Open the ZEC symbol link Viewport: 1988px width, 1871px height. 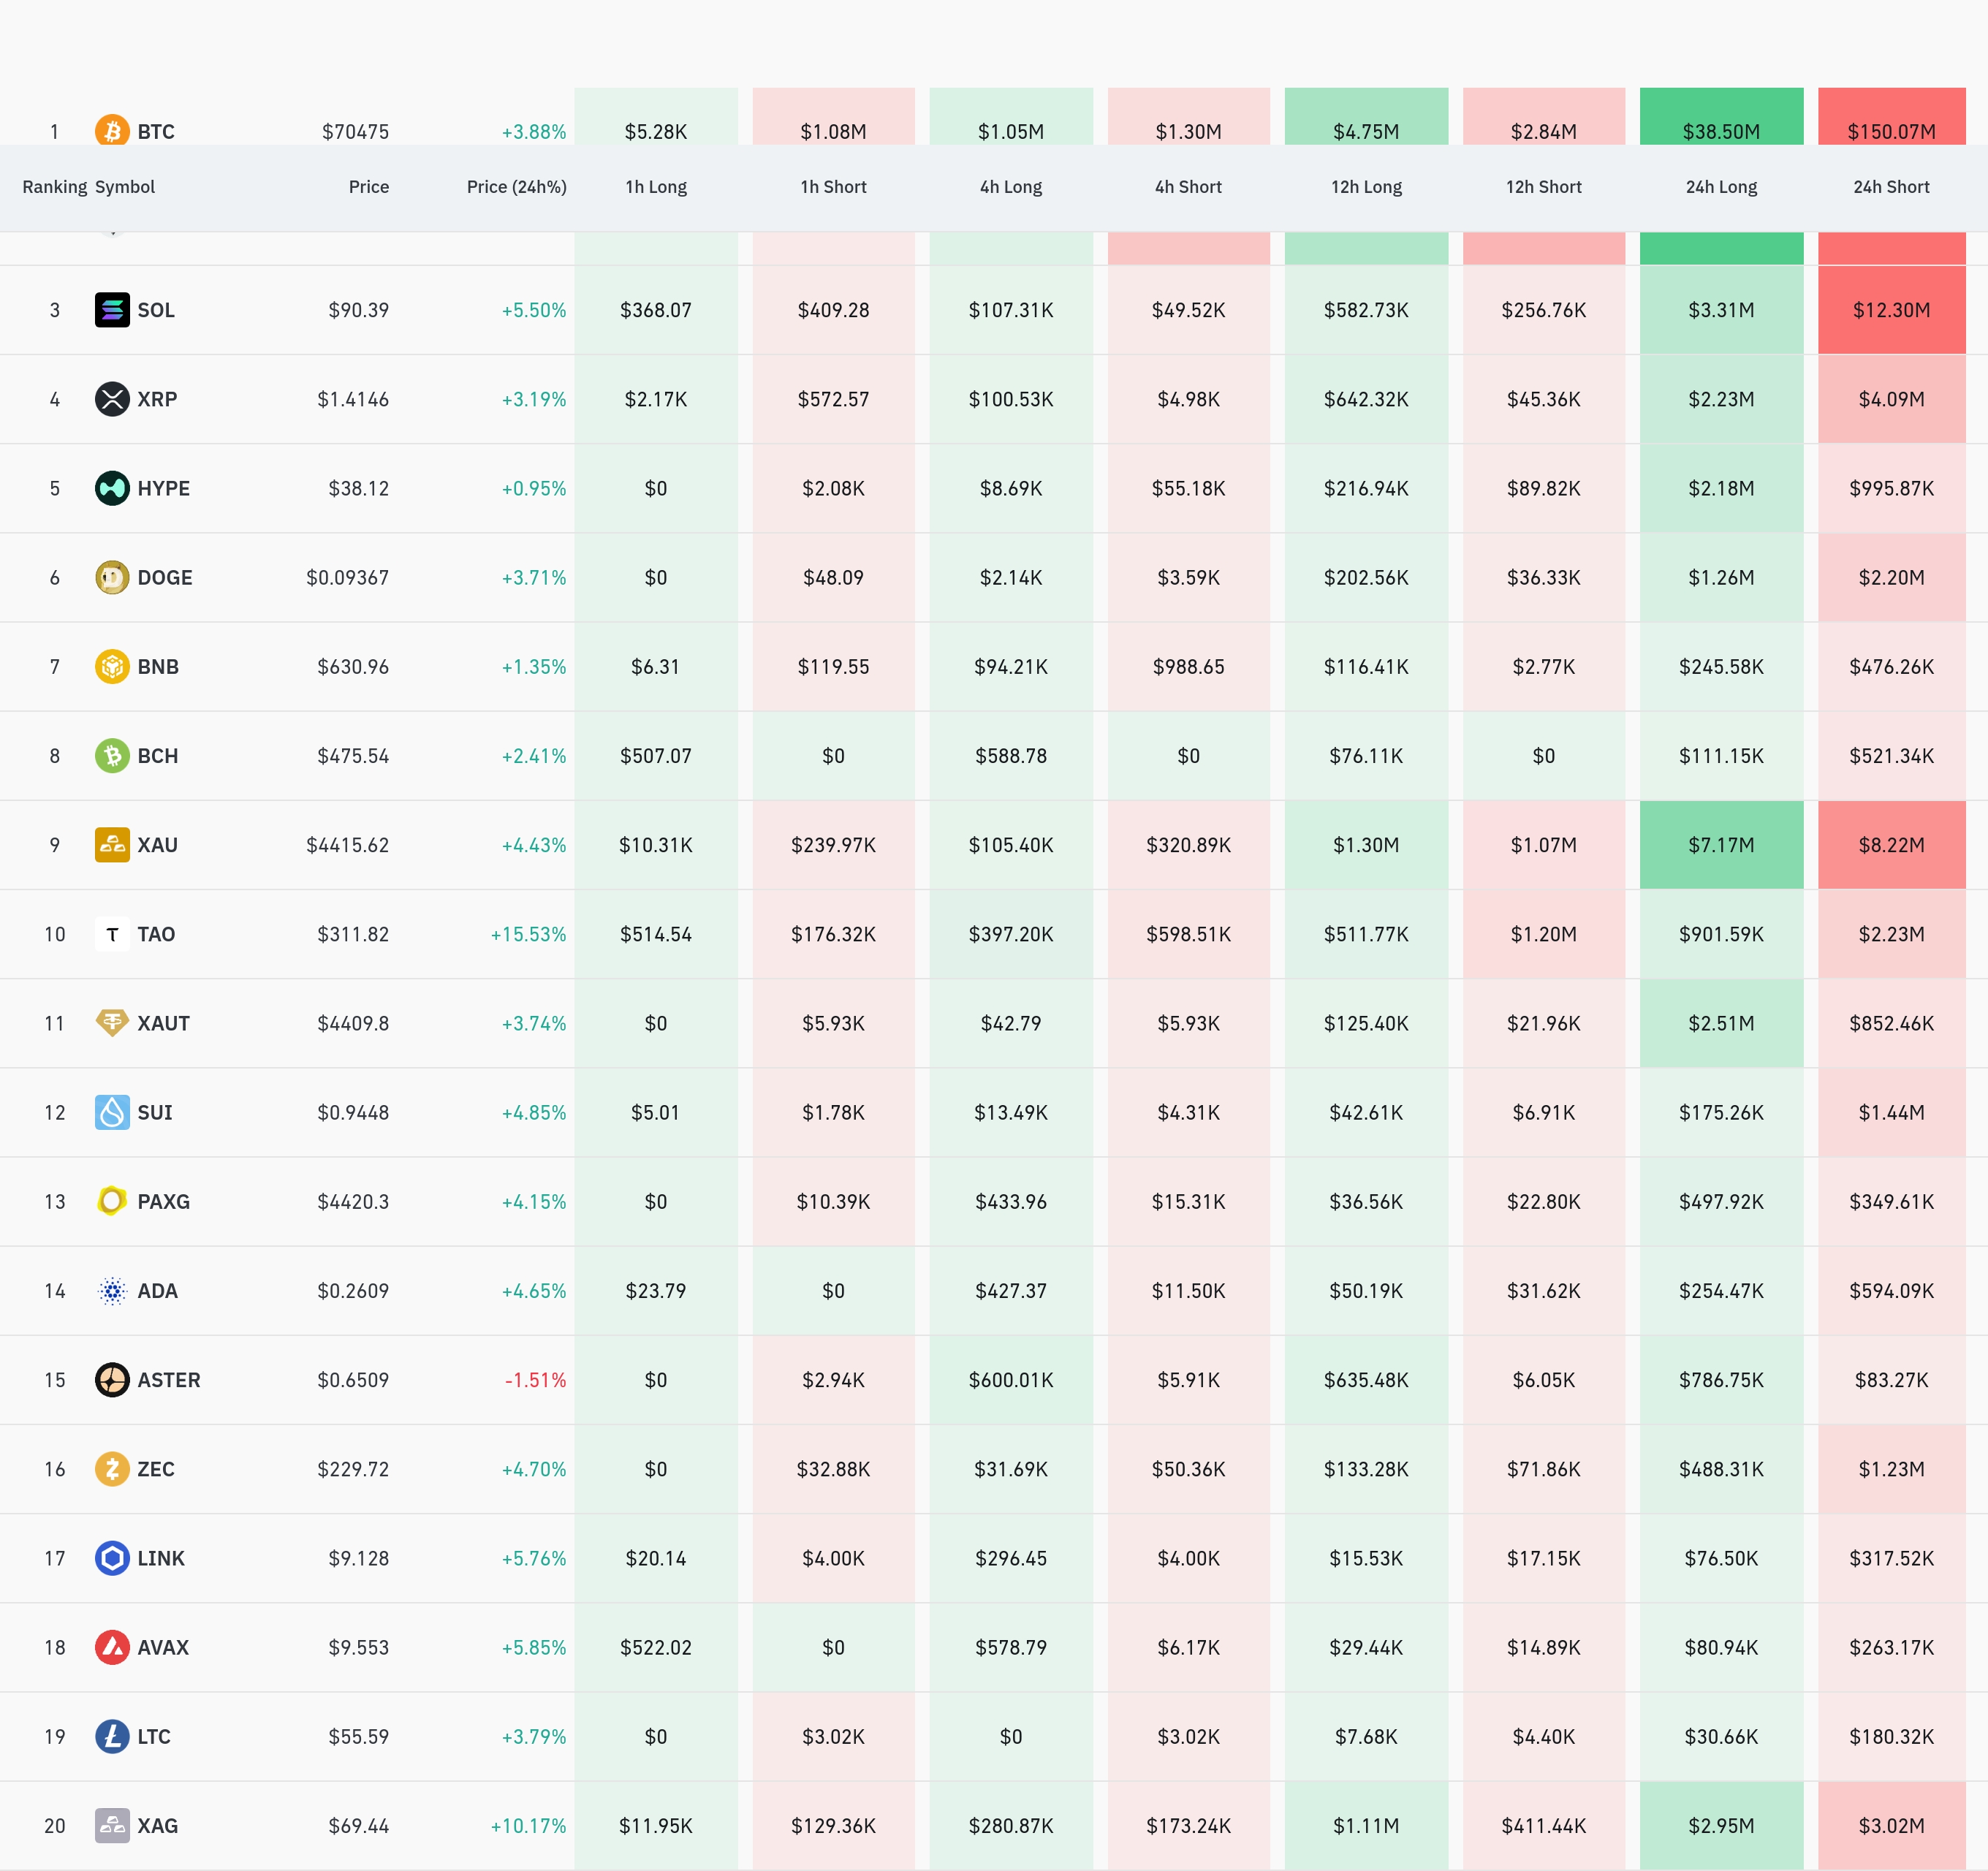(x=156, y=1469)
